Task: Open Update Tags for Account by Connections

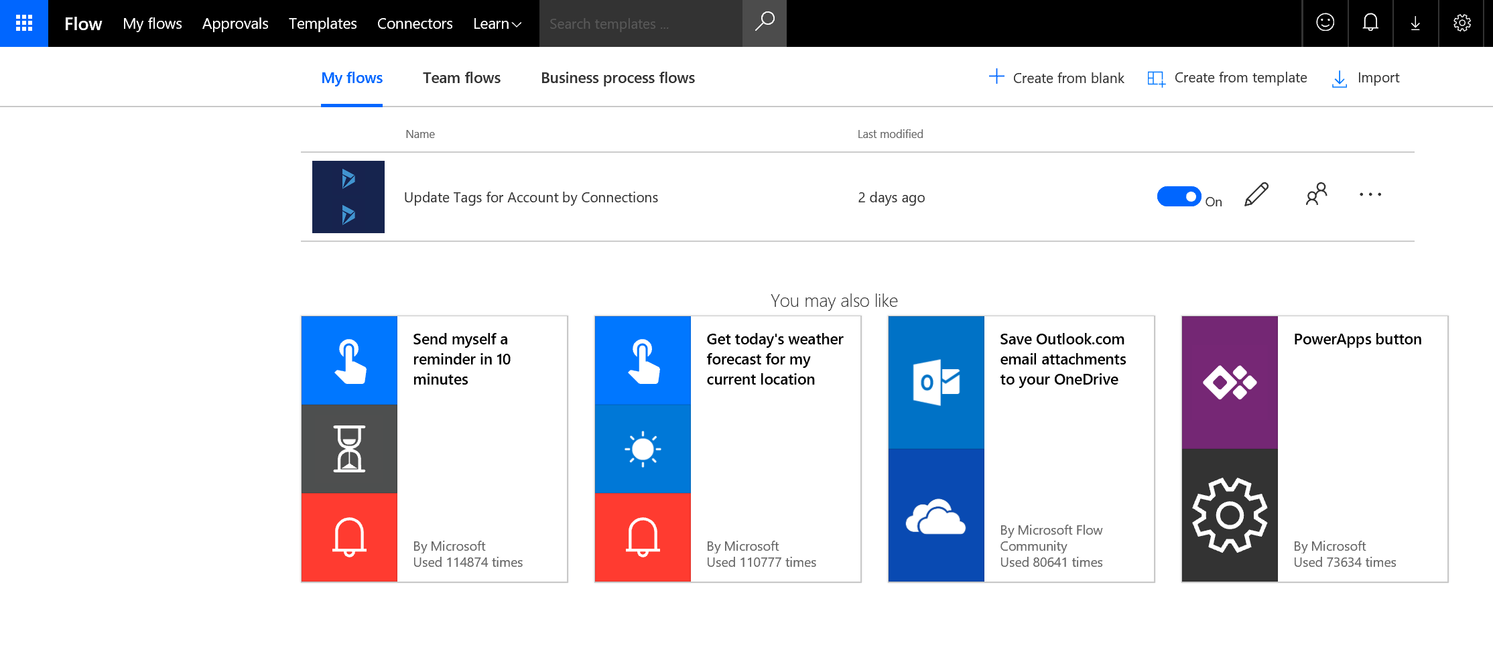Action: pos(531,198)
